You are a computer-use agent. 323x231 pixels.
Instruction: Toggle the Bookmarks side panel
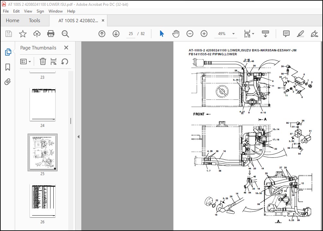coord(8,67)
